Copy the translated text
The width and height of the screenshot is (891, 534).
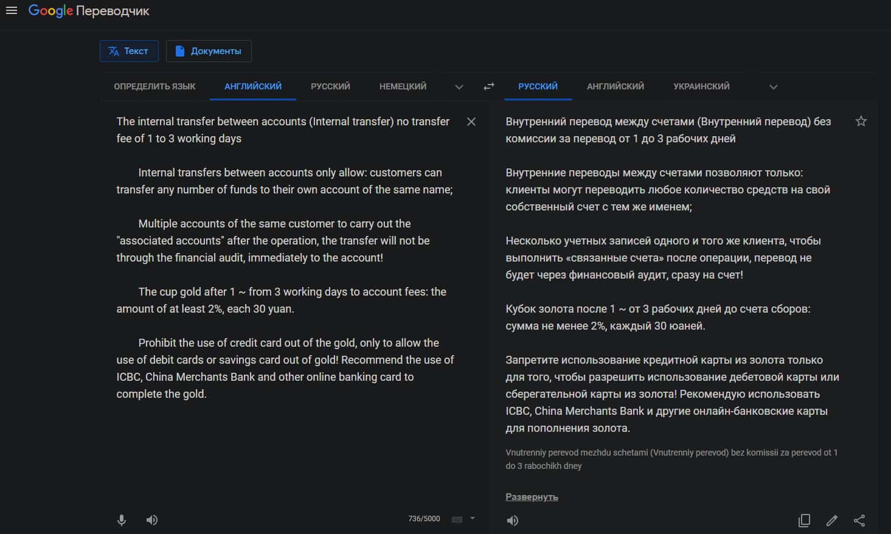tap(804, 521)
